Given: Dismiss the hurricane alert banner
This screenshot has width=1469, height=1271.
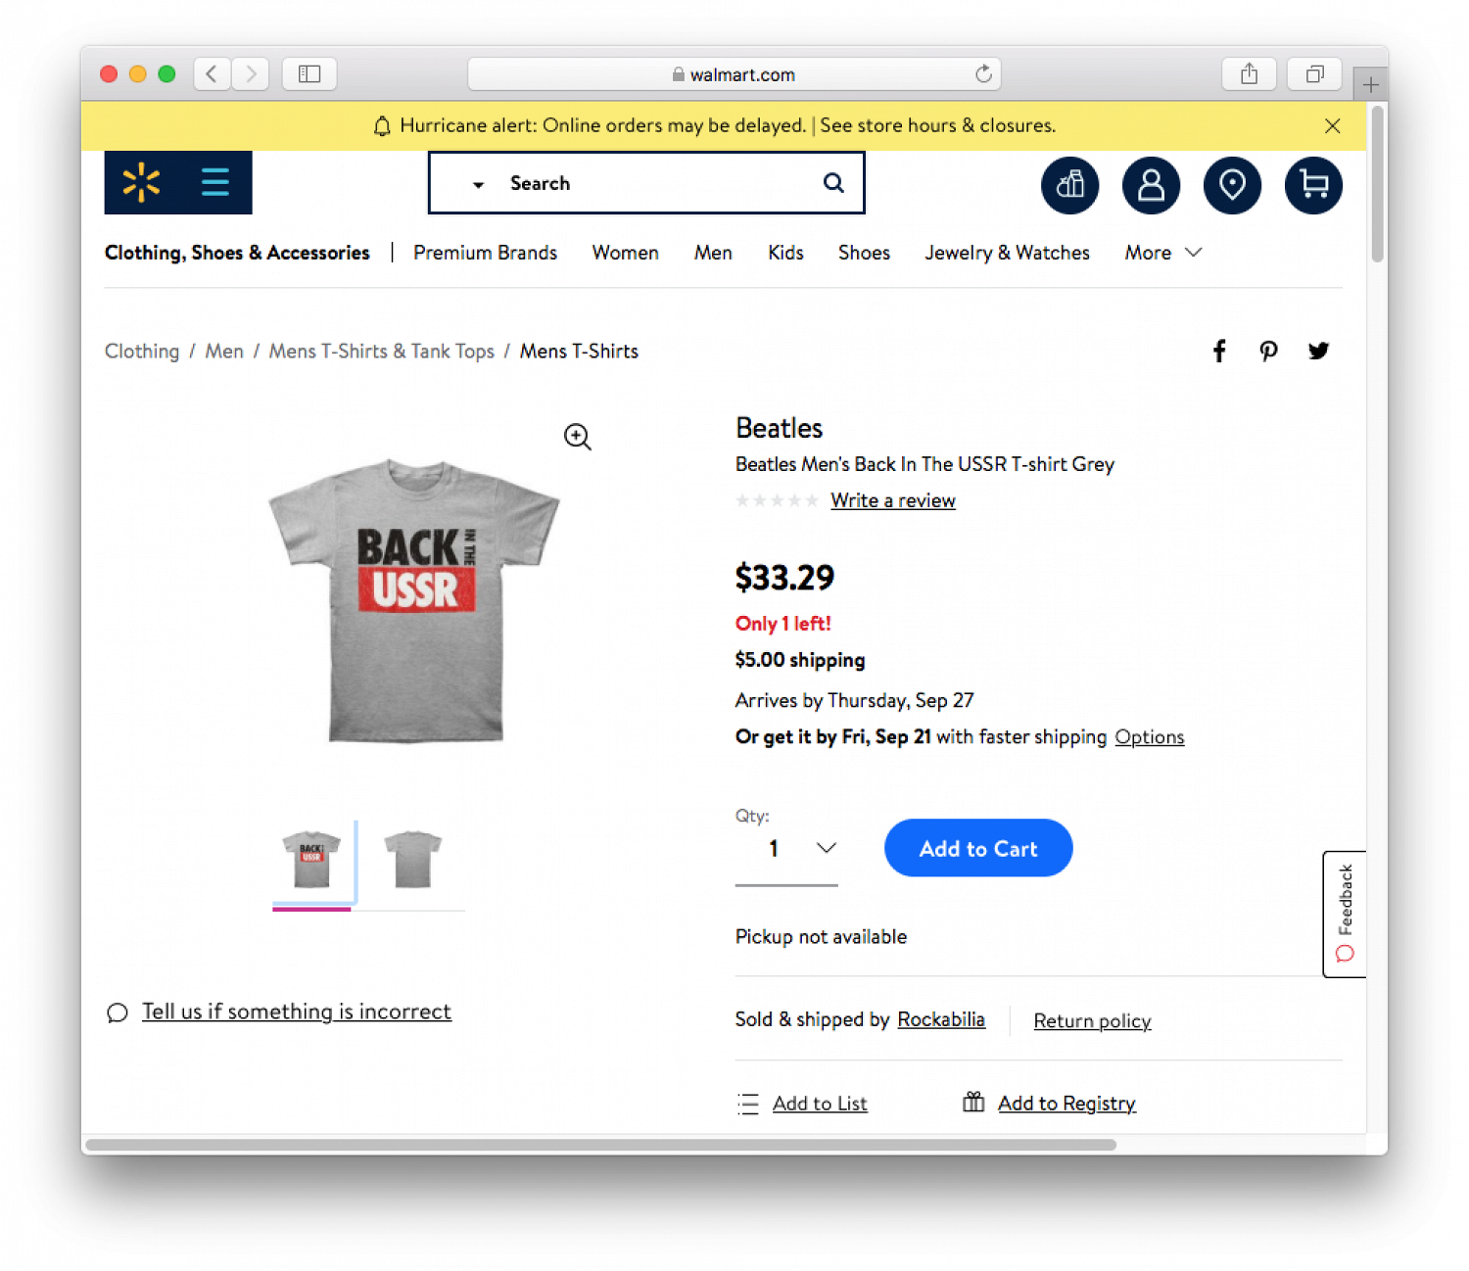Looking at the screenshot, I should (x=1332, y=125).
